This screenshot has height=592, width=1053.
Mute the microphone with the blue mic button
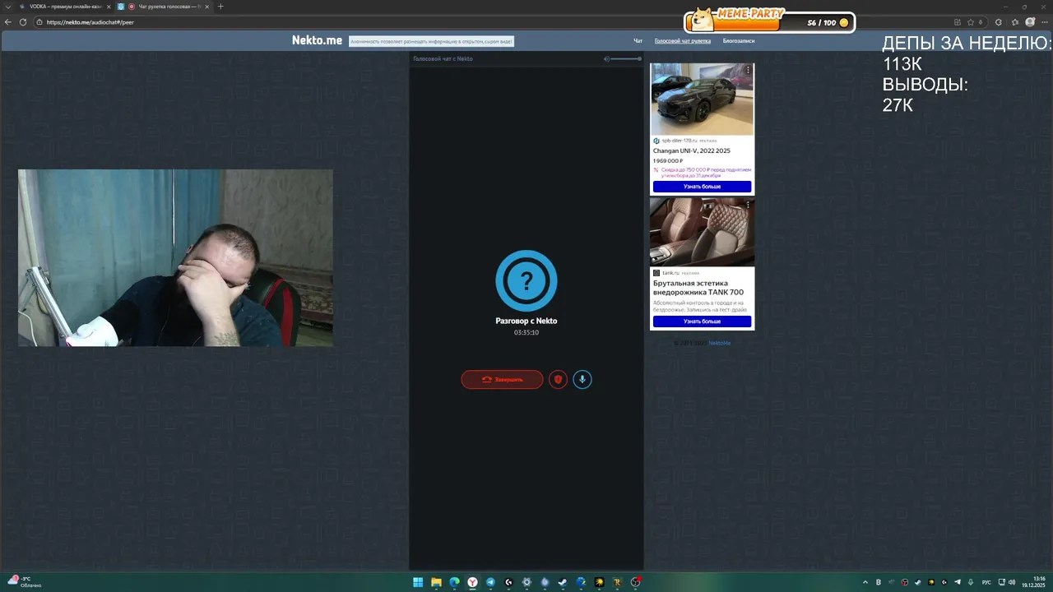582,379
